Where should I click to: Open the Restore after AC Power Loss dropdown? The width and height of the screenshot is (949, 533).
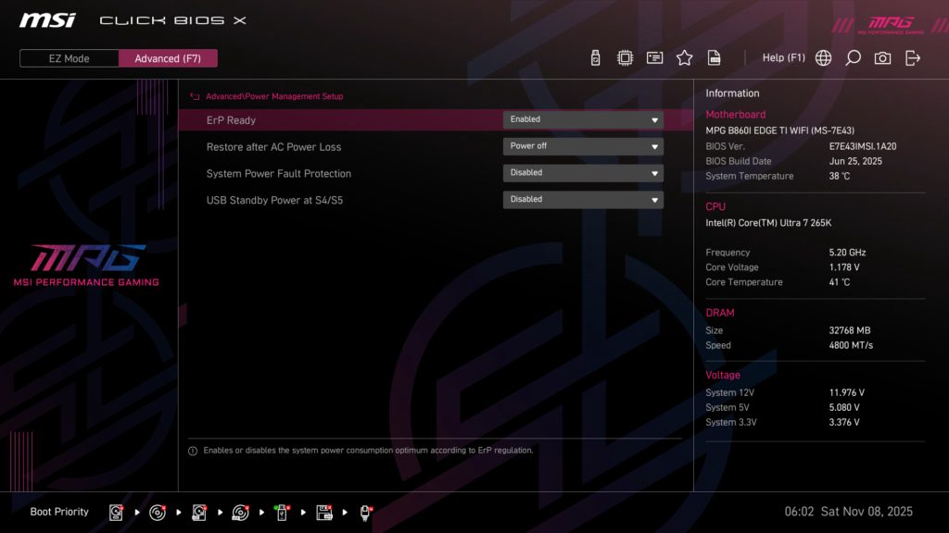(582, 145)
